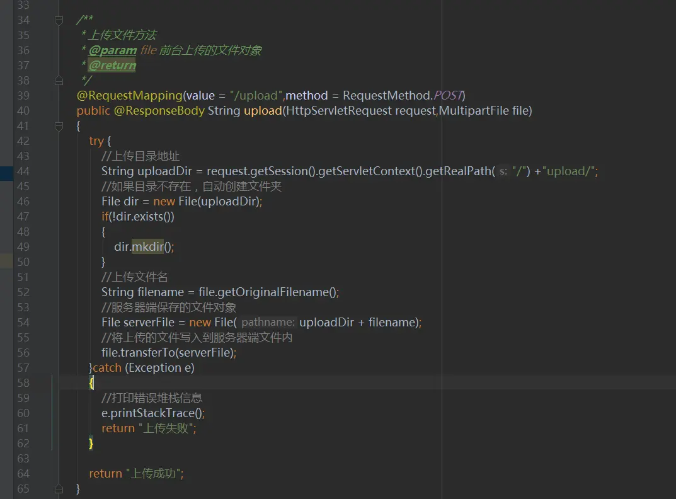Collapse the Javadoc comment fold marker at line 34
This screenshot has height=499, width=676.
point(59,20)
